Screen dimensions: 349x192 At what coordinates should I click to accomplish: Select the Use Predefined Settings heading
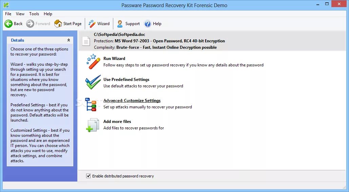(x=127, y=80)
